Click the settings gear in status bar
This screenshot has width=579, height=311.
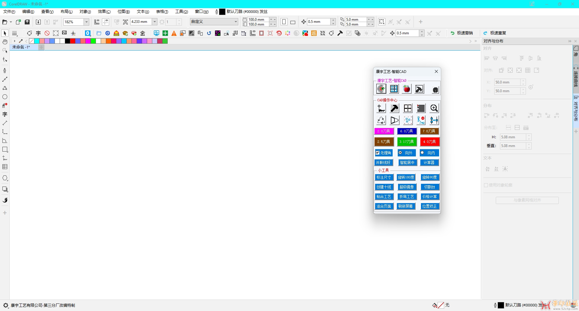tap(6, 305)
